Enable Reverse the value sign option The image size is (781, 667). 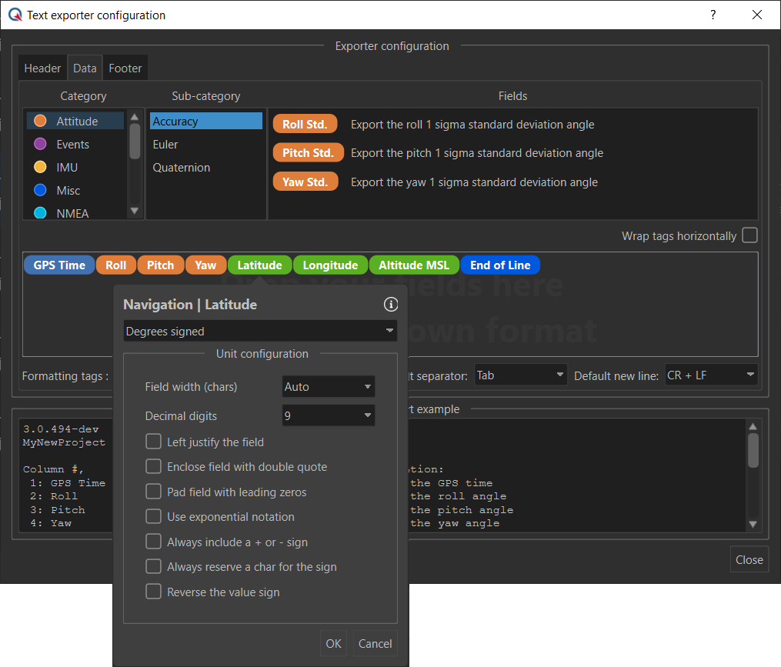click(154, 592)
